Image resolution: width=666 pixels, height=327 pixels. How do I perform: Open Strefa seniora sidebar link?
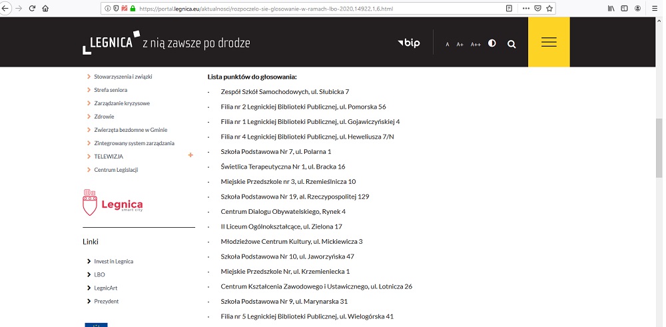tap(111, 90)
